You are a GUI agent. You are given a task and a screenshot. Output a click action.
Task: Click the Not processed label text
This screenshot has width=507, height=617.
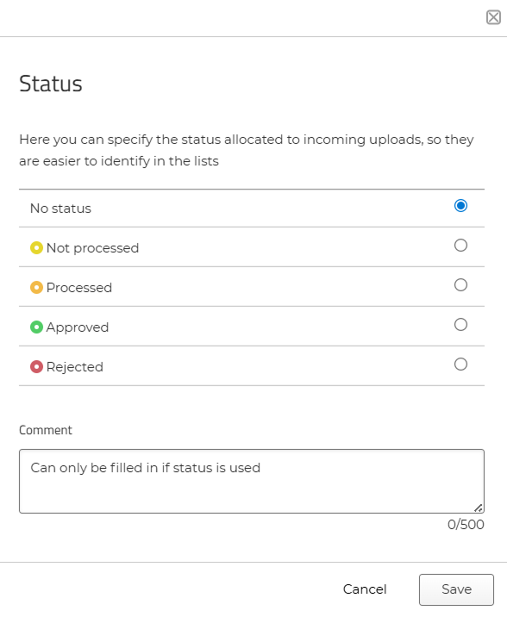(x=92, y=248)
